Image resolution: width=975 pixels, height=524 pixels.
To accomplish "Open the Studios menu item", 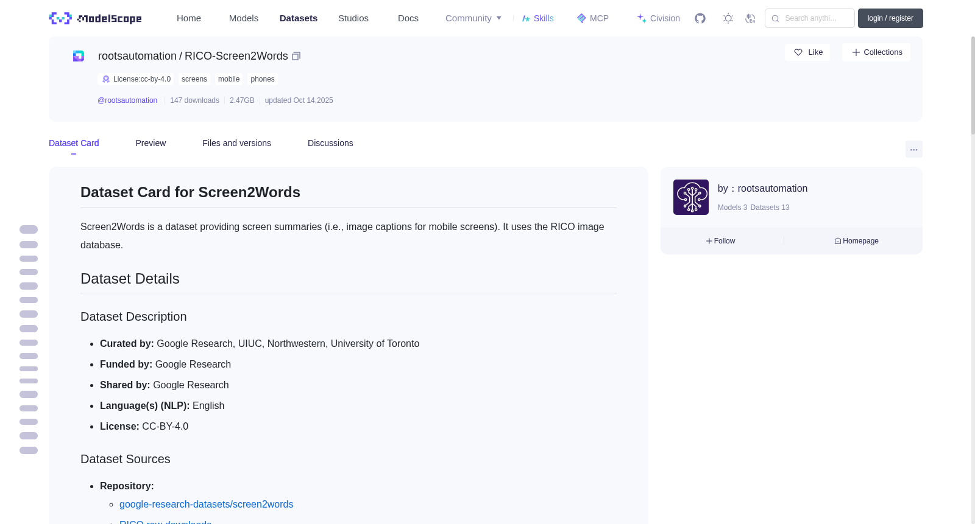I will click(353, 18).
